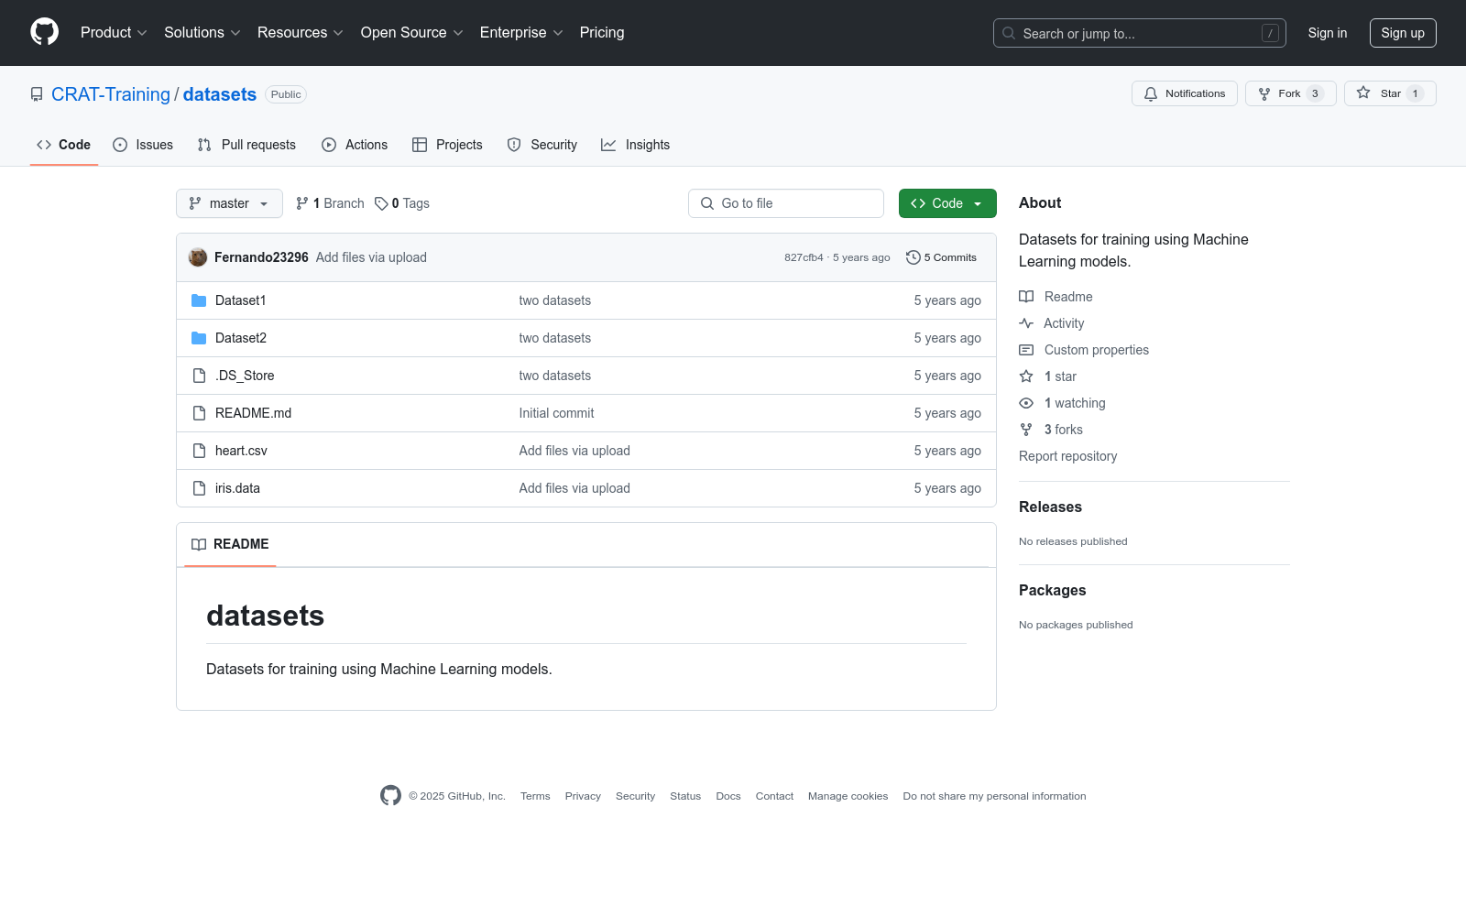Click the commit history clock icon
The width and height of the screenshot is (1466, 916).
click(913, 257)
